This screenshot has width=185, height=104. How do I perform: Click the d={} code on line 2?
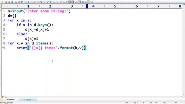(12, 16)
